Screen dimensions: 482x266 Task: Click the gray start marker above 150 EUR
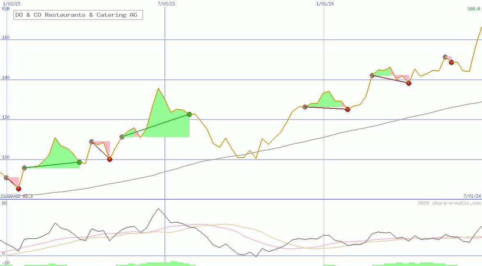pyautogui.click(x=445, y=57)
